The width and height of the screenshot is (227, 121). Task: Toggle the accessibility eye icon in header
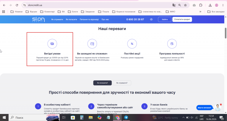pyautogui.click(x=151, y=19)
